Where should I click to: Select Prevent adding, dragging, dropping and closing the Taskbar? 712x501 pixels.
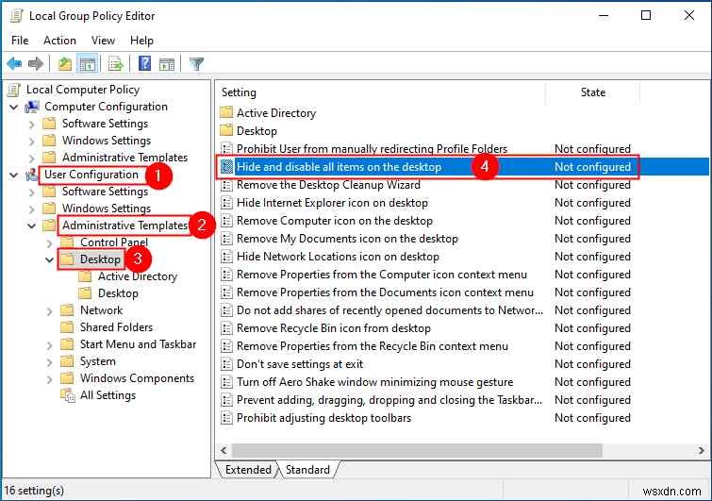(389, 400)
